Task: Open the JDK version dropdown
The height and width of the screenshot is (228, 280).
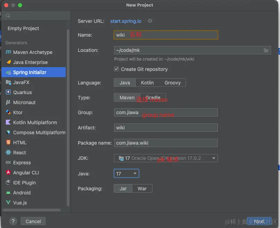Action: pos(214,158)
